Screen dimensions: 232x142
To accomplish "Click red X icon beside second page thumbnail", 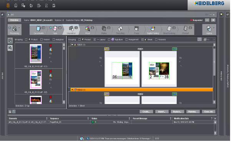I will pyautogui.click(x=50, y=71).
